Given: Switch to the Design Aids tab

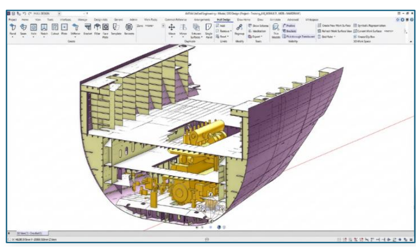Looking at the screenshot, I should [x=100, y=20].
